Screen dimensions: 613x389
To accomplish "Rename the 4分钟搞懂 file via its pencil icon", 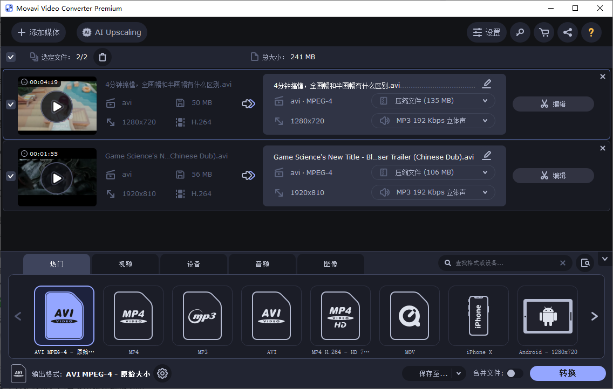I will tap(487, 84).
